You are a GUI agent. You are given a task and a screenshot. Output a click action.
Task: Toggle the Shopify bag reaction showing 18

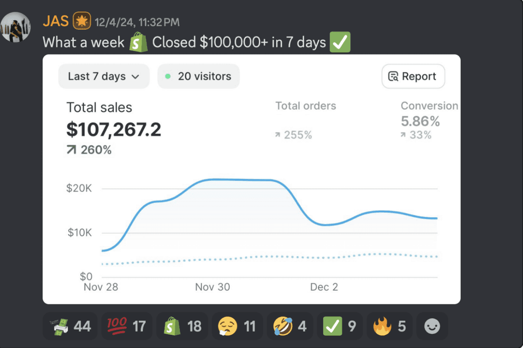[182, 327]
